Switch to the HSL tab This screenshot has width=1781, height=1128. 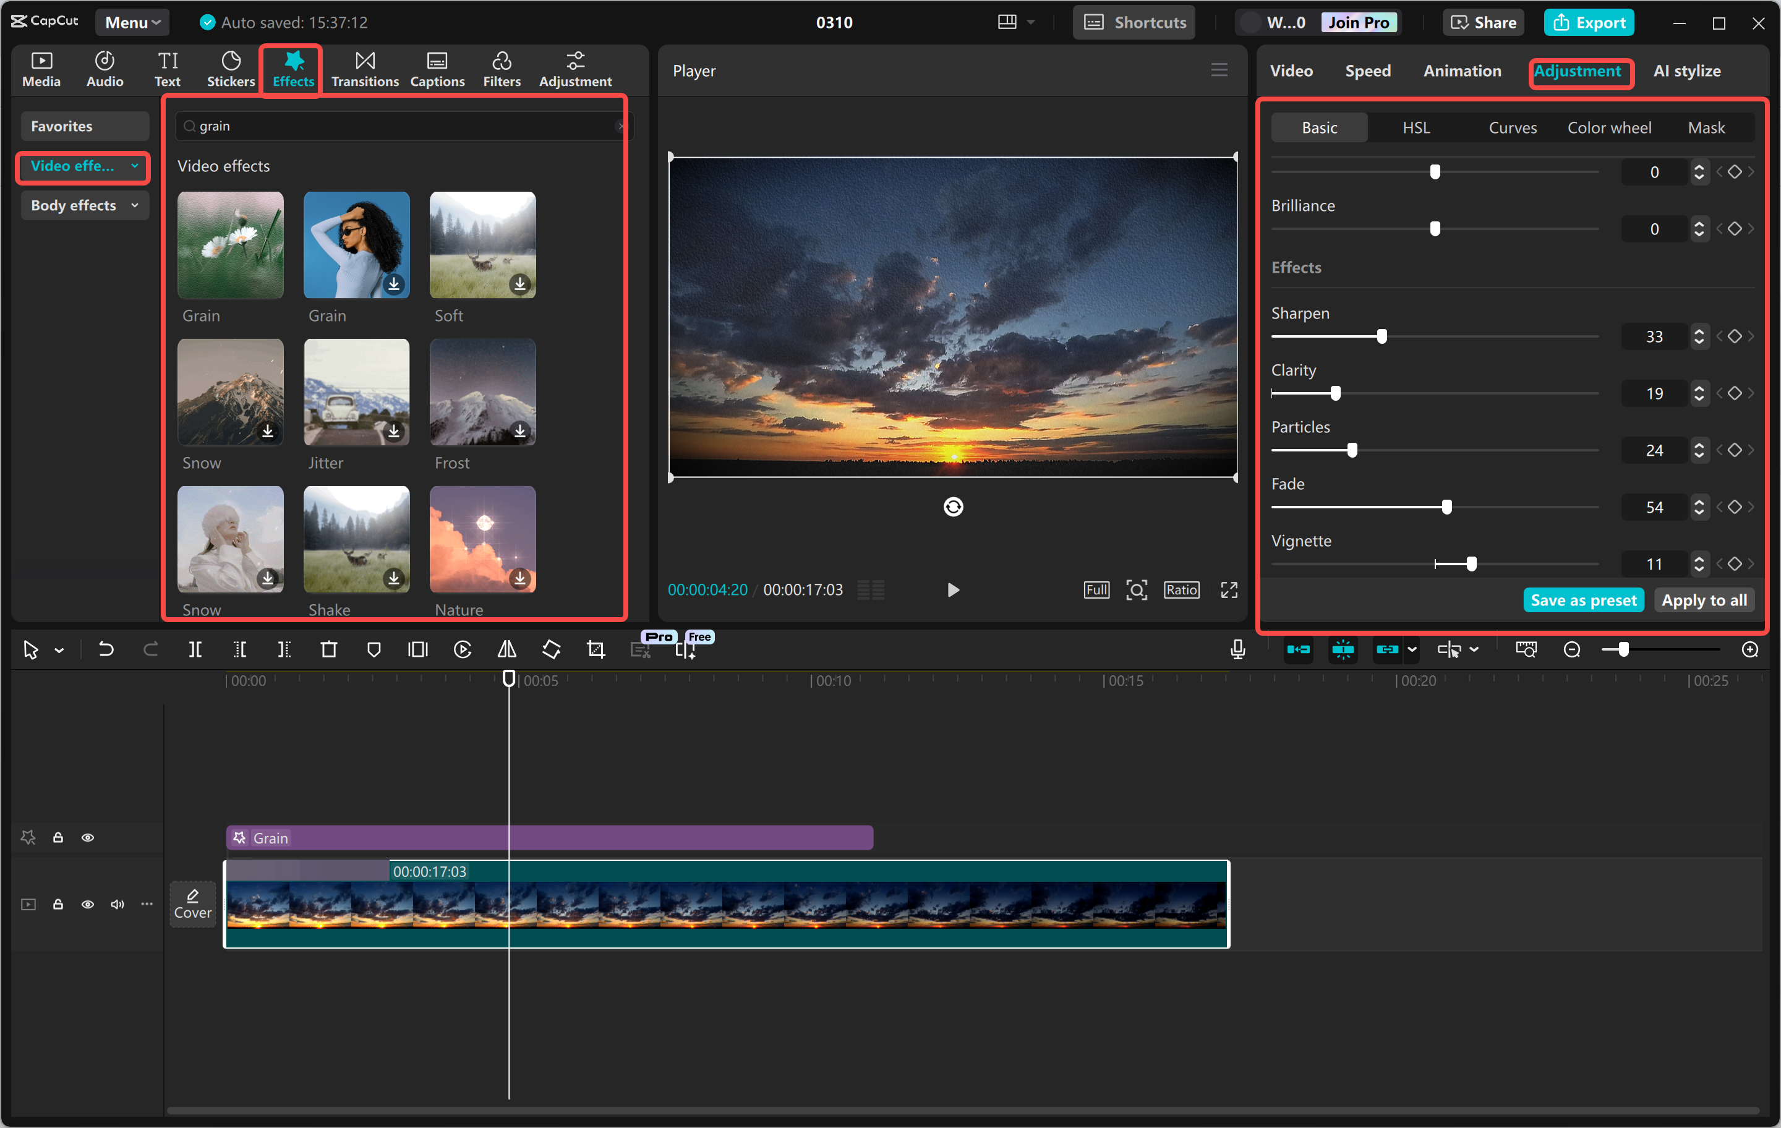[x=1415, y=127]
